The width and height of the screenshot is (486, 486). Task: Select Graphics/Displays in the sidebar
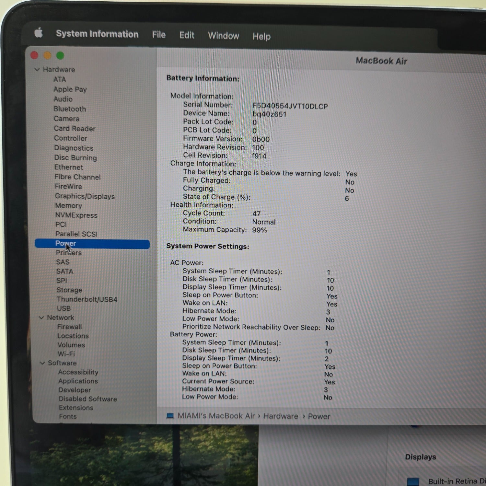85,196
